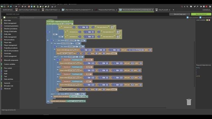
Task: Open the GeckoLib category
Action: pos(7,83)
